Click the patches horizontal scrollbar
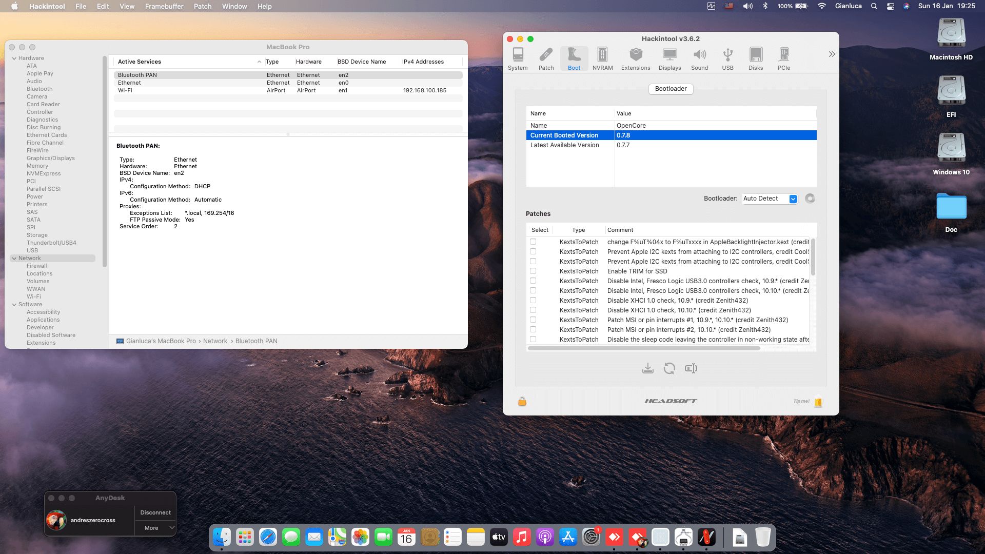The height and width of the screenshot is (554, 985). [643, 348]
